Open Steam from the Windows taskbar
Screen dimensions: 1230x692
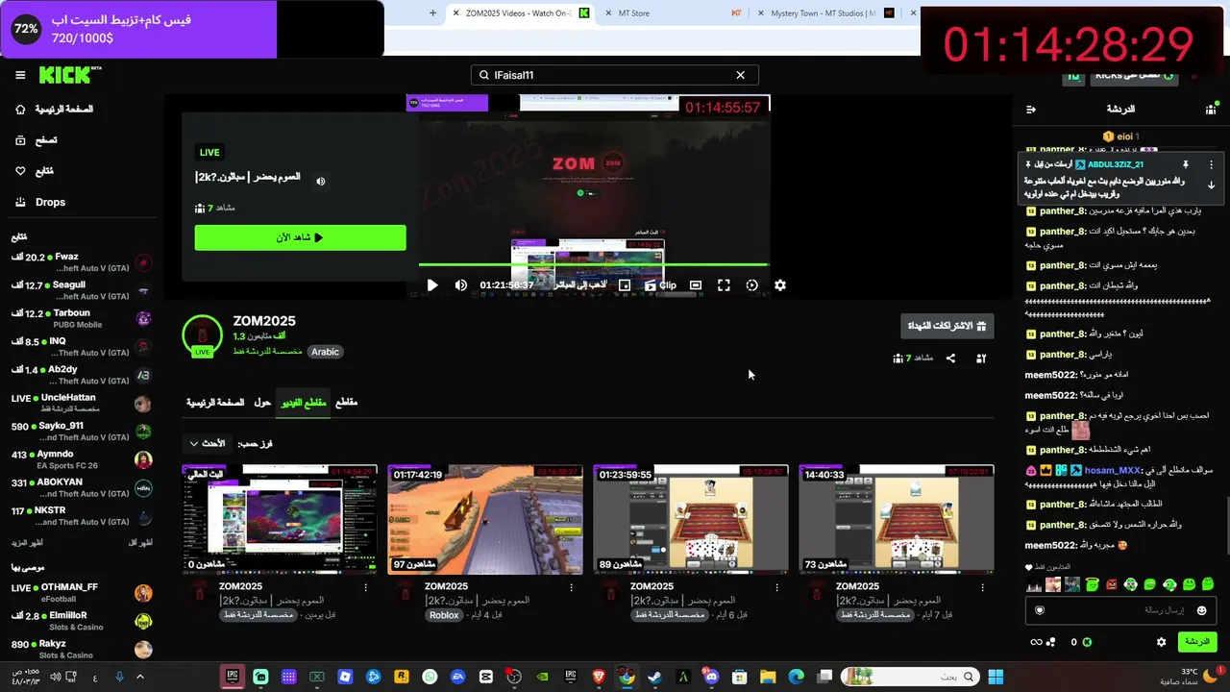655,677
